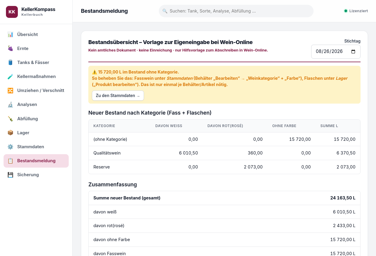
Task: Click the SUMME L column header
Action: (329, 126)
